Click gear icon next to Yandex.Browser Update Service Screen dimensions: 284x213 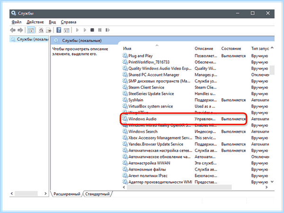coord(125,144)
